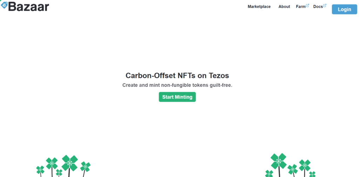Select the heading "Carbon-Offset NFTs on Tezos"
359x177 pixels.
coord(177,76)
